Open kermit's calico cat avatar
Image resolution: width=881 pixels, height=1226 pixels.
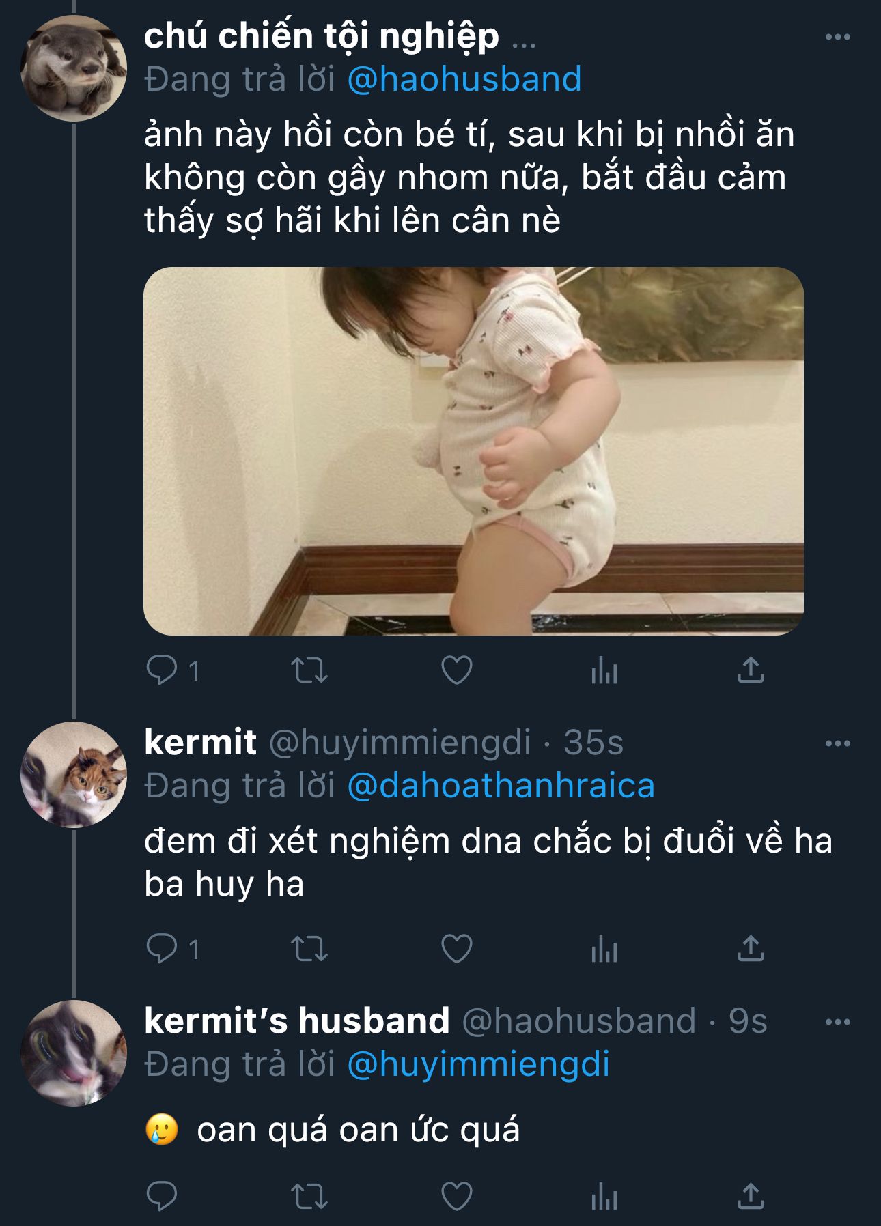[74, 775]
